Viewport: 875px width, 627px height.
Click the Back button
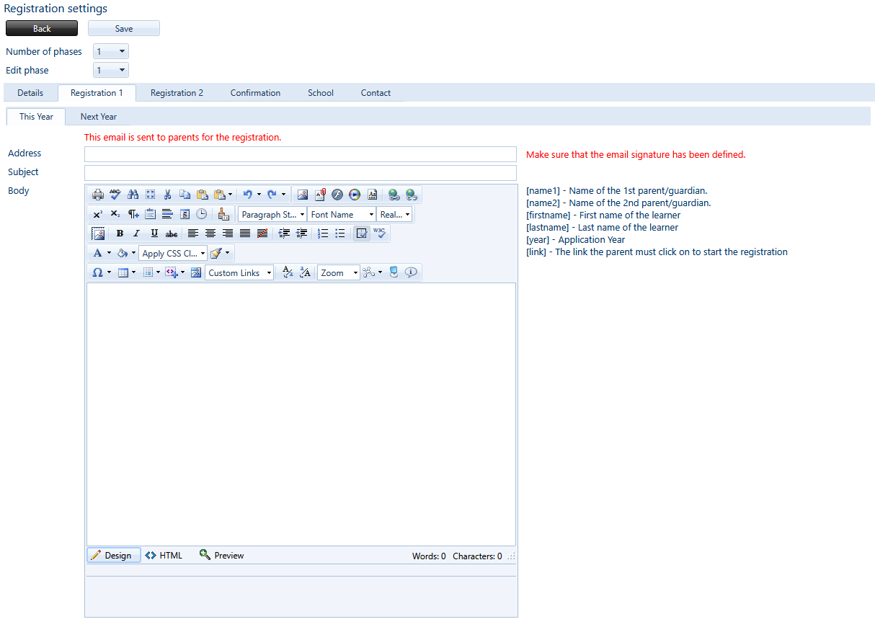click(42, 28)
